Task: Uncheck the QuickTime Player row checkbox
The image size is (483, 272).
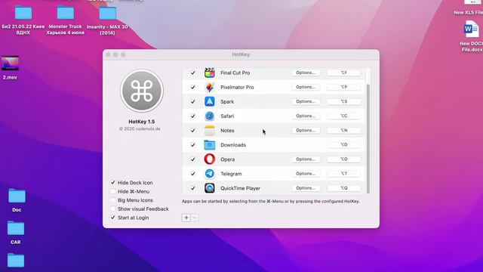Action: [x=193, y=188]
